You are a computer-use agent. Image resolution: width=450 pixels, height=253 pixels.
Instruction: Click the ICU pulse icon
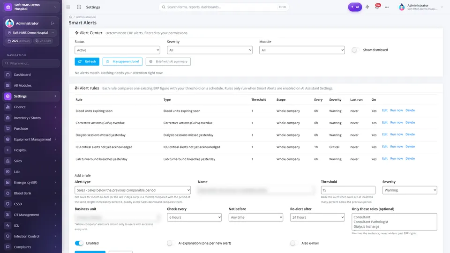pos(8,225)
